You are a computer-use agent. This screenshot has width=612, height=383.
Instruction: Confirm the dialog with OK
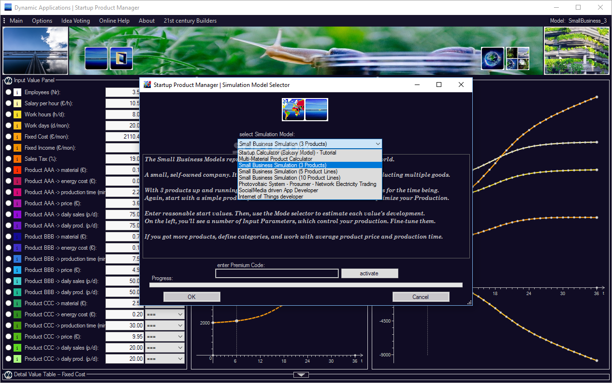pos(191,297)
